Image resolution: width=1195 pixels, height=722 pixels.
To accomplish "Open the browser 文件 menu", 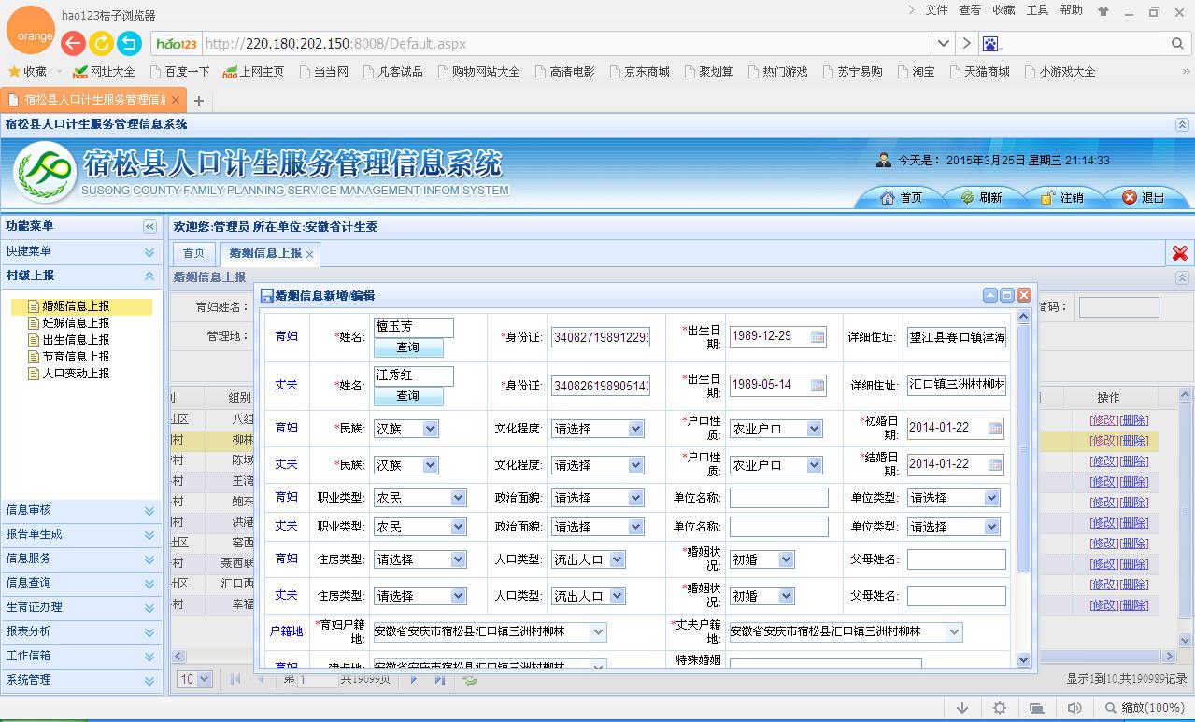I will pos(936,10).
